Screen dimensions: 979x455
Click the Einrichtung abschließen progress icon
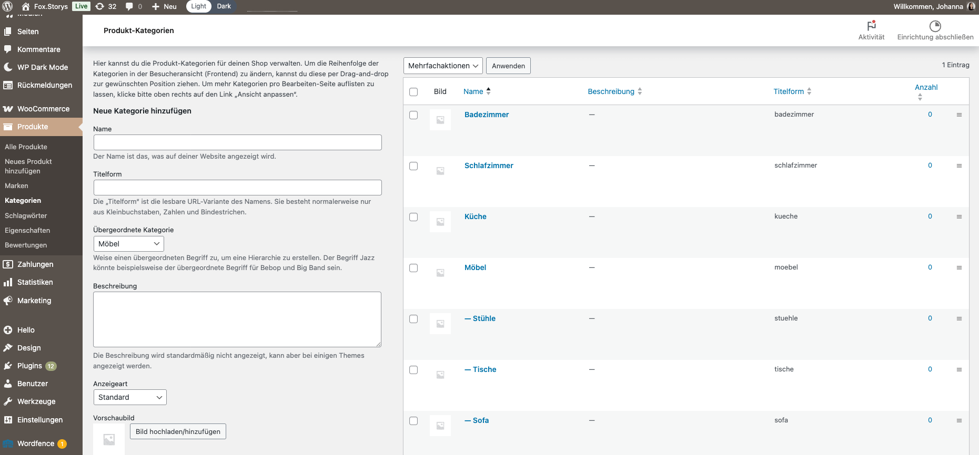[x=935, y=26]
